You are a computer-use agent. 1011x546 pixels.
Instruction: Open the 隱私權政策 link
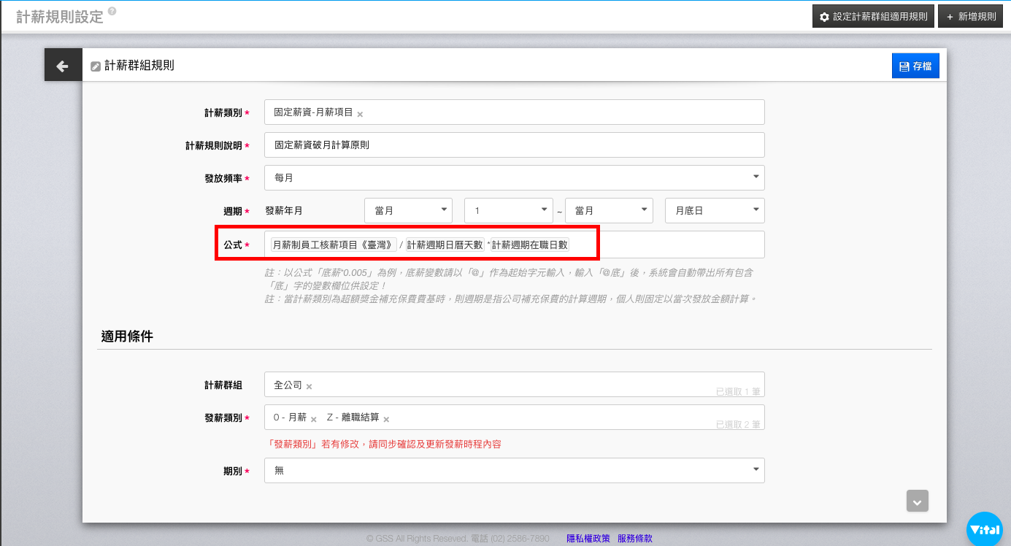click(x=588, y=539)
